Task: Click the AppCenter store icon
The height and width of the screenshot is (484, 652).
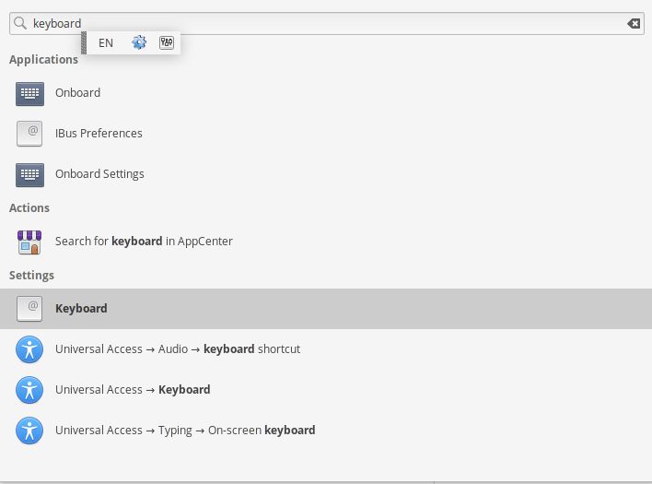Action: [x=29, y=242]
